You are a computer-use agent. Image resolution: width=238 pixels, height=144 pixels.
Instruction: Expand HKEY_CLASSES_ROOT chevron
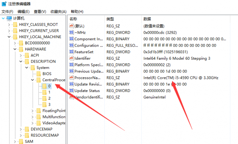(9, 25)
